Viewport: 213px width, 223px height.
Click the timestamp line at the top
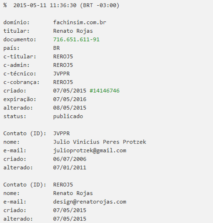tap(61, 5)
